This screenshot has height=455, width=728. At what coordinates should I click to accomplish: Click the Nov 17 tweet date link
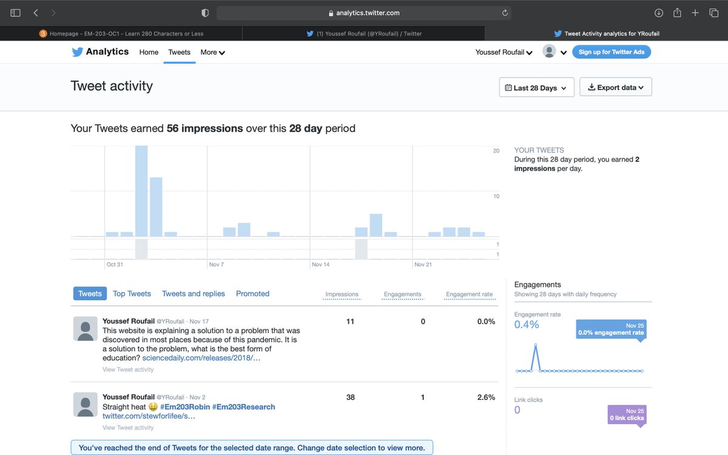coord(199,322)
